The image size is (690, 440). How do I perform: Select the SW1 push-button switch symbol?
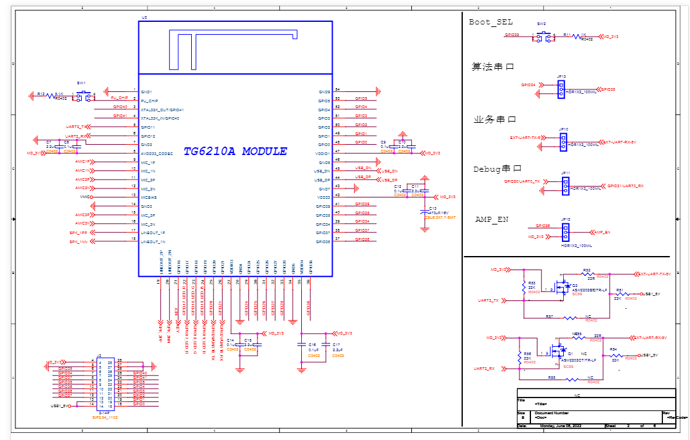click(x=84, y=96)
